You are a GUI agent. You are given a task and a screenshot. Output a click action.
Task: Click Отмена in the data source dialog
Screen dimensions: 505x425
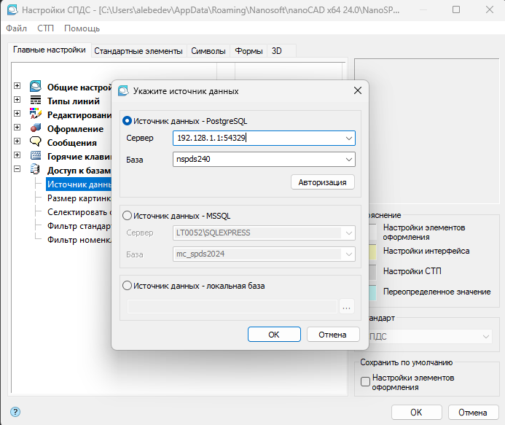click(x=333, y=335)
